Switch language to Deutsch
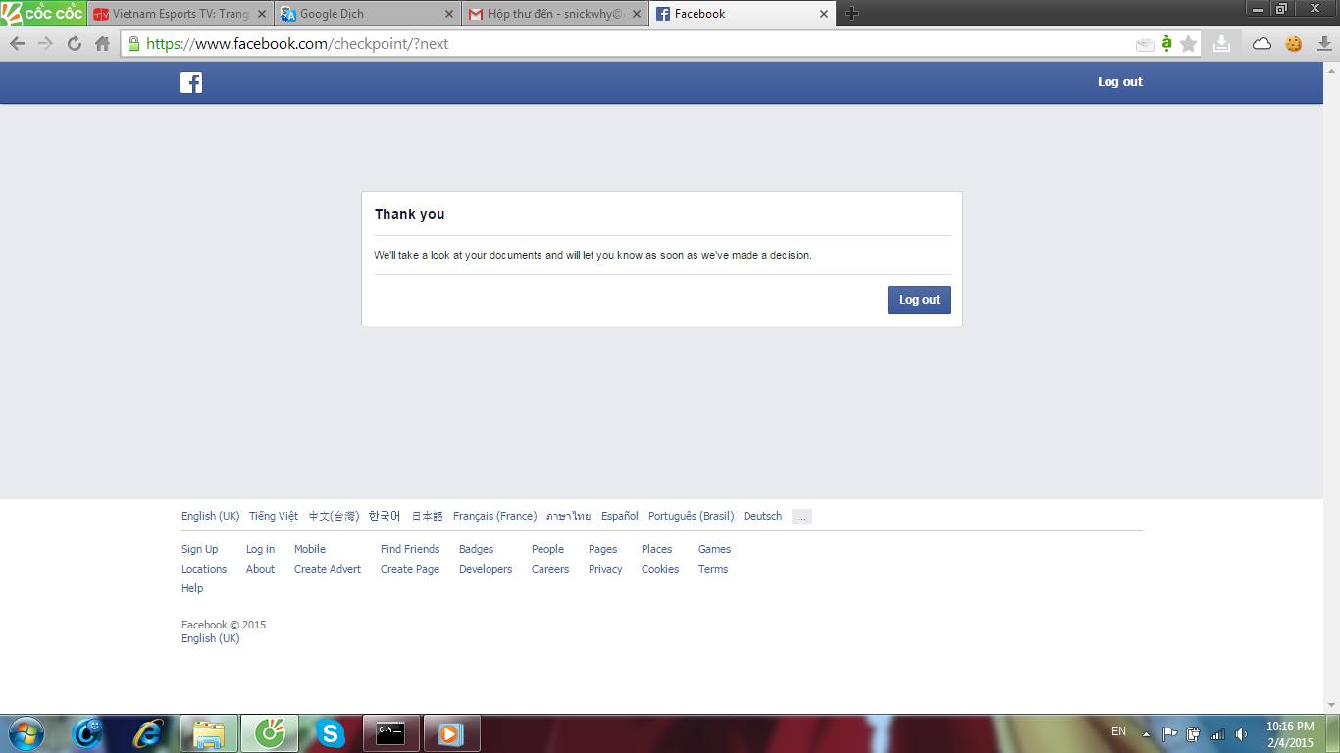 point(762,516)
